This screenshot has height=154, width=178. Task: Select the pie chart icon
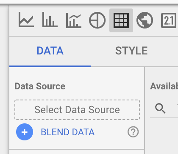tap(97, 20)
